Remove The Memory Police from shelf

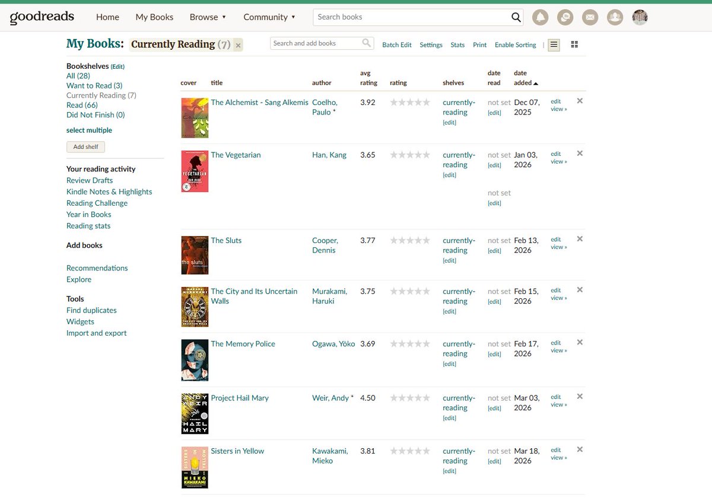[x=580, y=342]
